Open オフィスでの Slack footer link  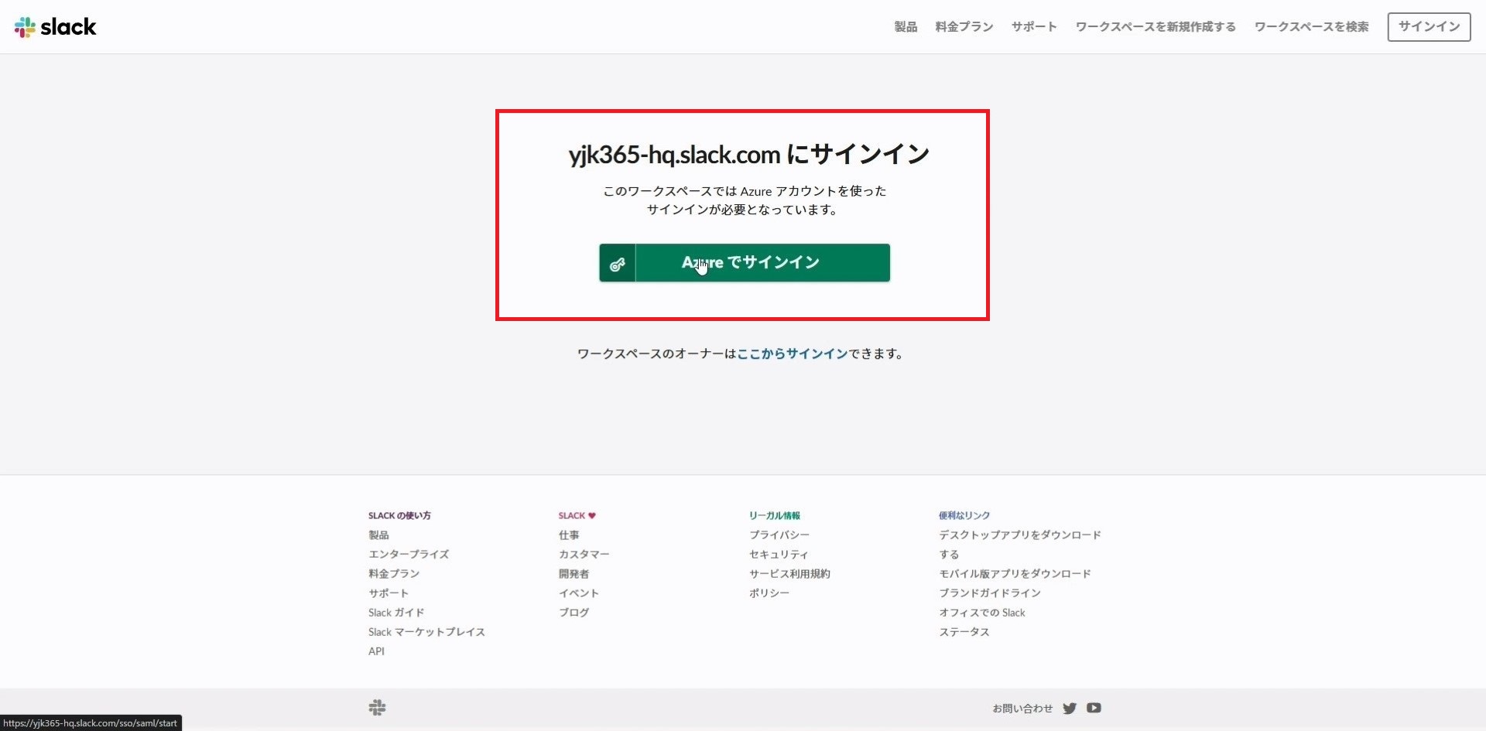982,612
